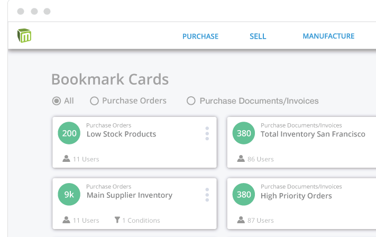This screenshot has width=376, height=237.
Task: Click the 380 badge on High Priority Orders
Action: pyautogui.click(x=244, y=194)
